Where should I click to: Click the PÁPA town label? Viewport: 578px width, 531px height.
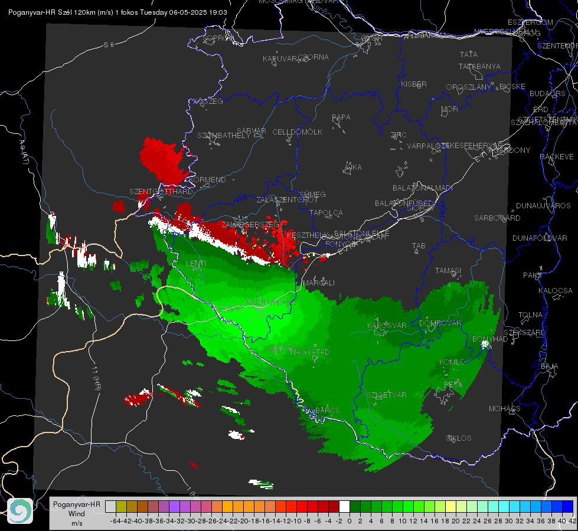pyautogui.click(x=341, y=117)
